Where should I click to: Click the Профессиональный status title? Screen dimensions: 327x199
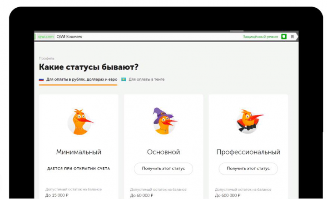(248, 152)
